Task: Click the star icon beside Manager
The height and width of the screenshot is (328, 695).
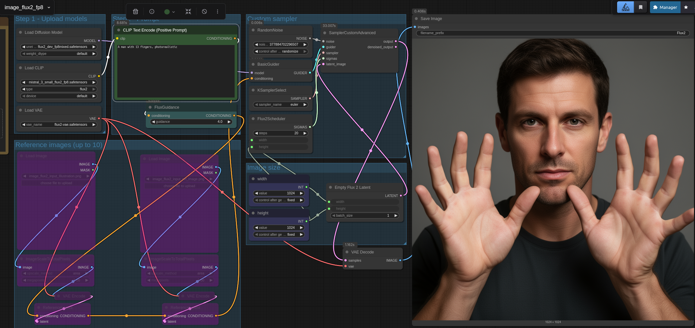Action: click(686, 7)
